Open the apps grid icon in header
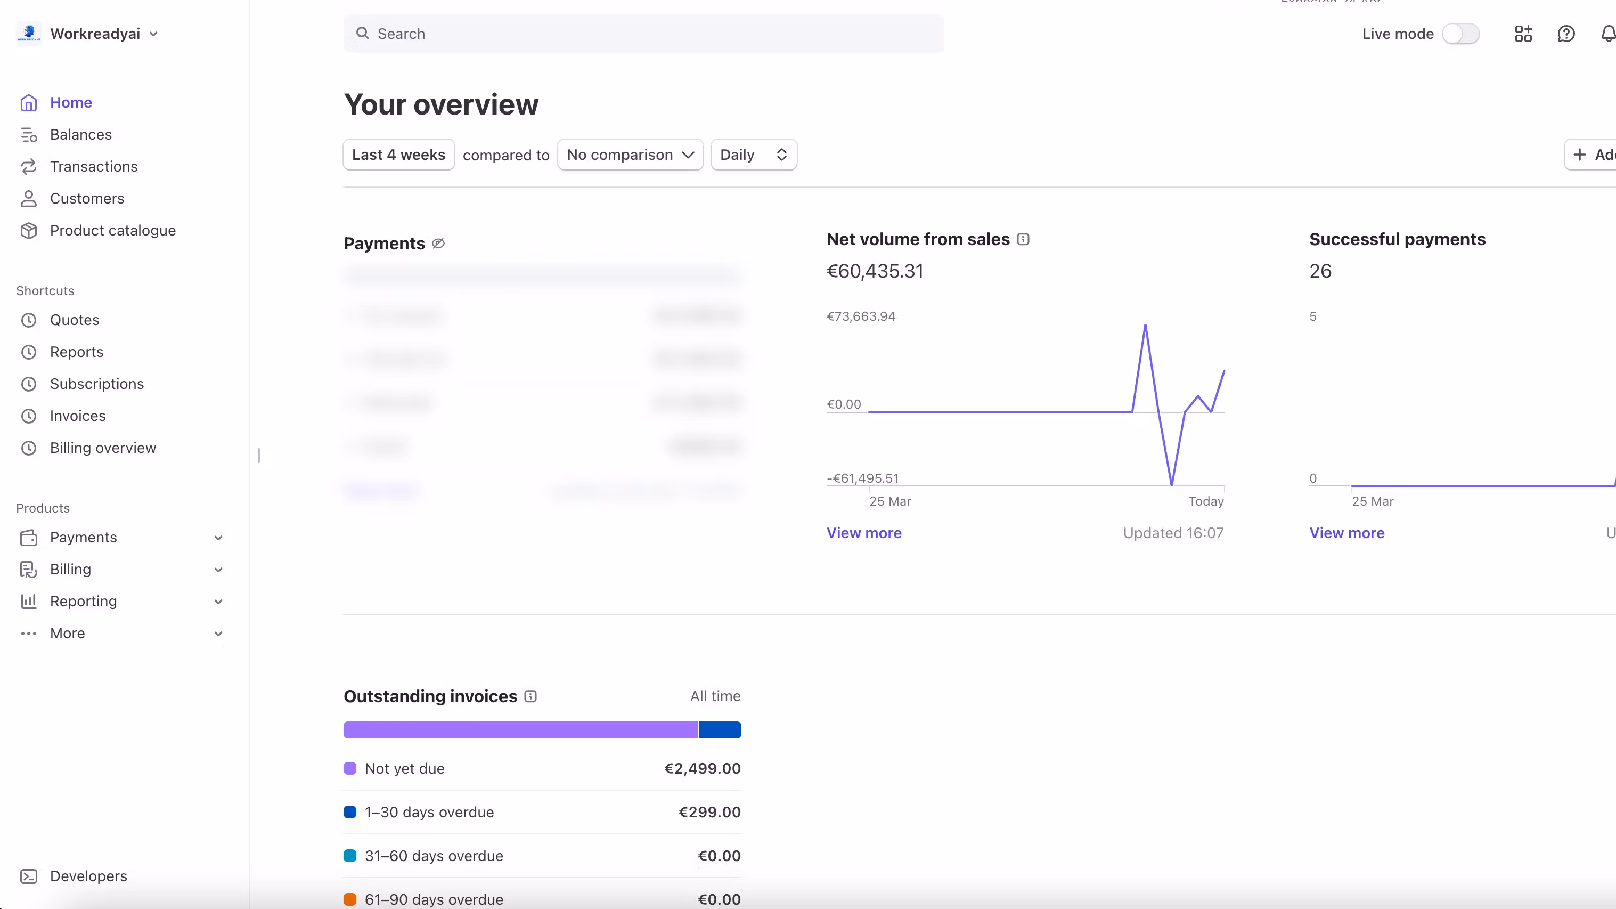The width and height of the screenshot is (1616, 909). [x=1523, y=34]
